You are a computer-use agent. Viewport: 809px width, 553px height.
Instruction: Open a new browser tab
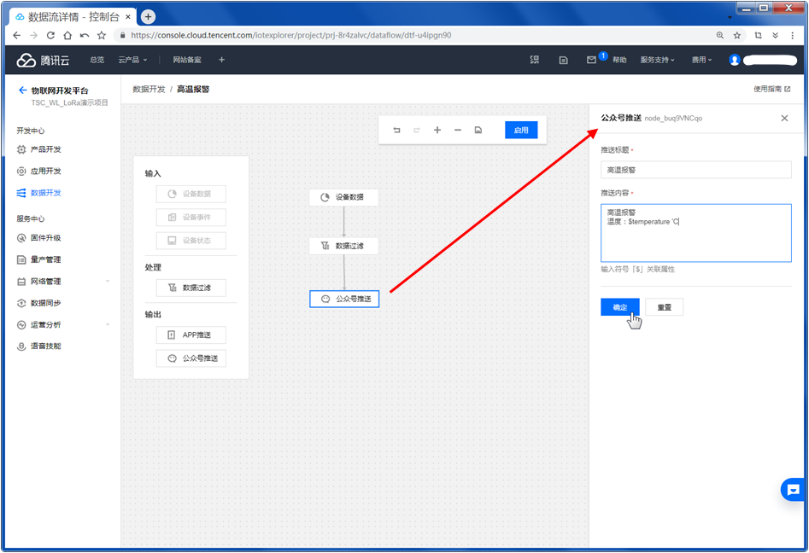click(x=148, y=16)
